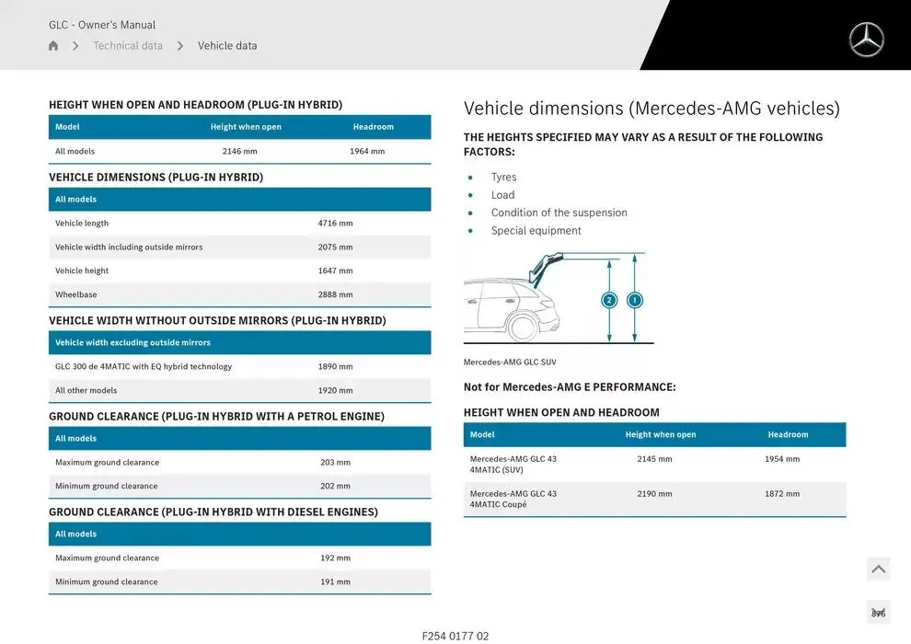
Task: Select the Vehicle width including outside mirrors row
Action: point(239,247)
